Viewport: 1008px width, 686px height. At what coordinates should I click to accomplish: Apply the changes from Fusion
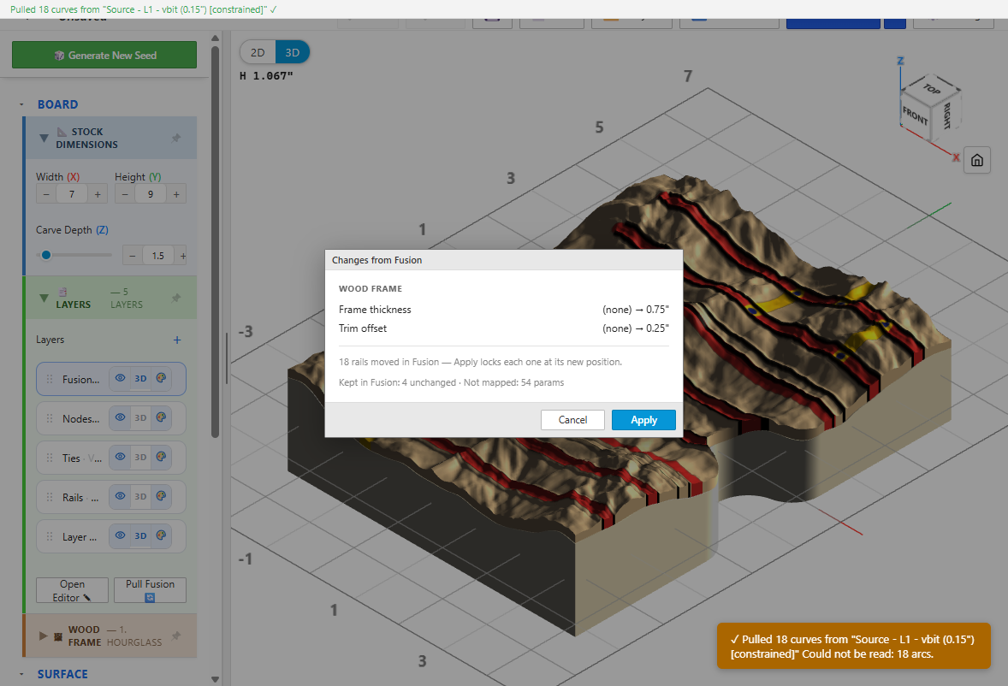click(643, 419)
